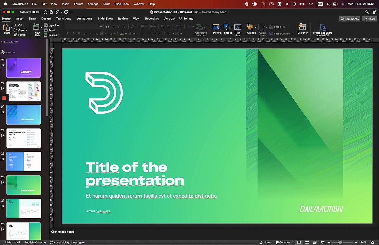Open the Designer pane

click(x=302, y=29)
